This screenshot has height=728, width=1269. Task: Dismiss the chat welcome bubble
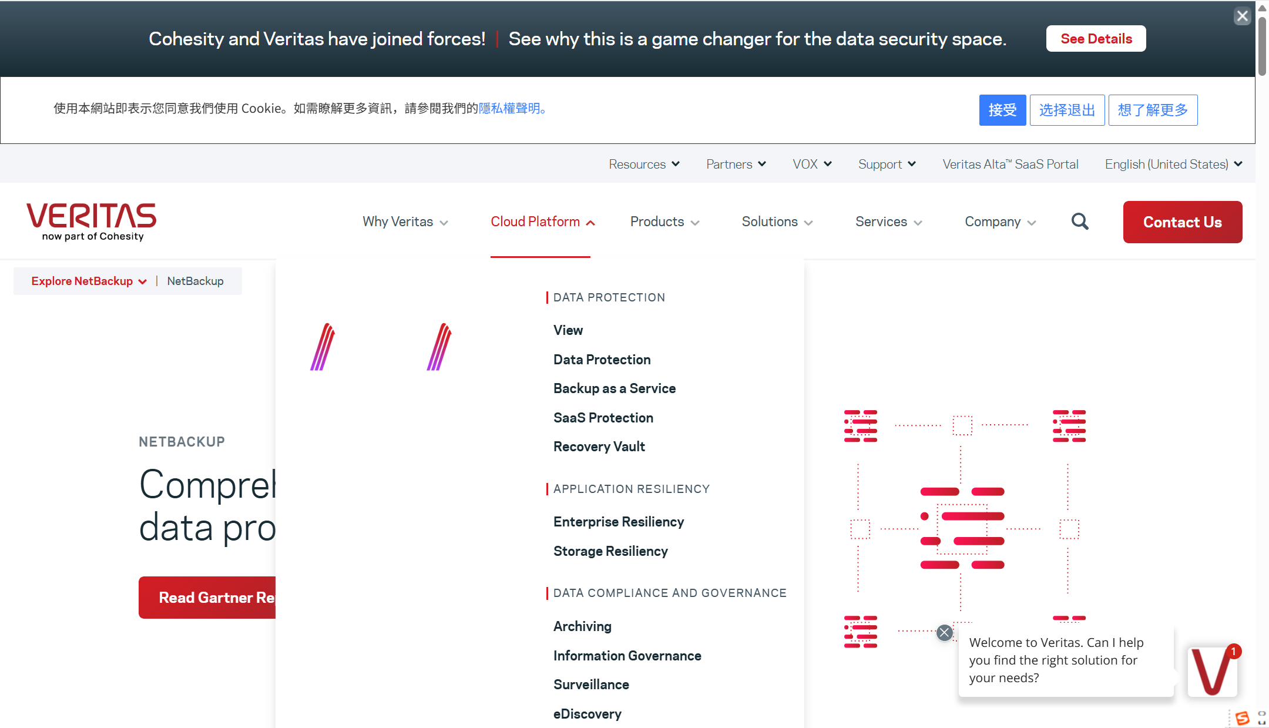pyautogui.click(x=944, y=632)
